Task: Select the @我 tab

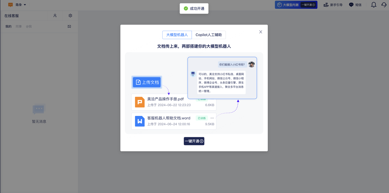Action: coord(29,26)
